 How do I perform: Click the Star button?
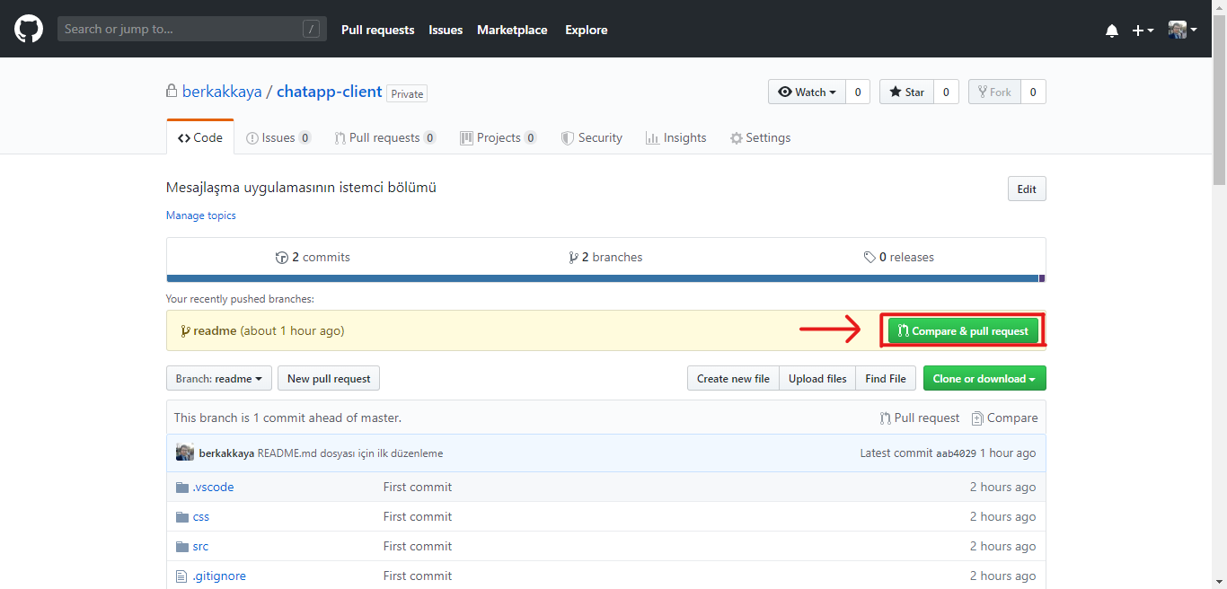(906, 92)
